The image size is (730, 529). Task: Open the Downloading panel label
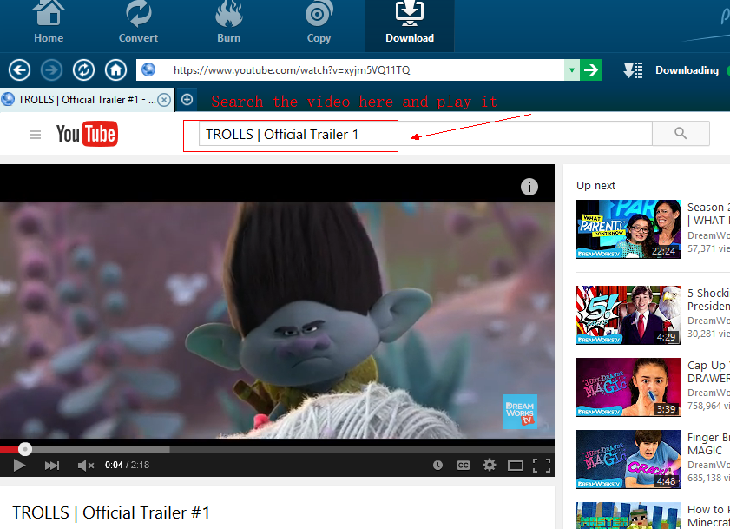687,70
